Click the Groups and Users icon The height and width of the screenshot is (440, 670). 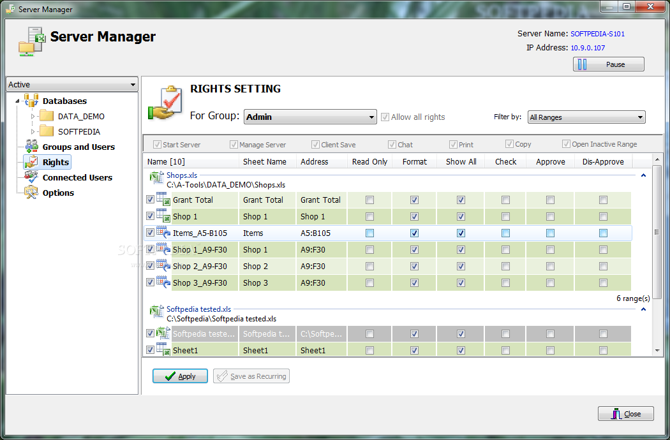32,146
